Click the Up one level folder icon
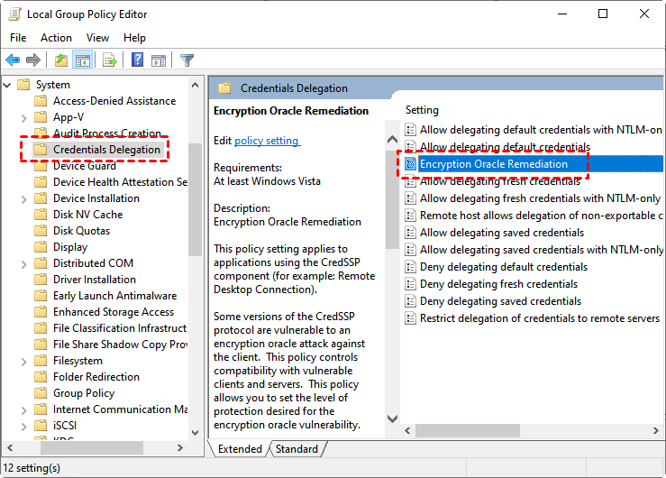The height and width of the screenshot is (478, 666). click(60, 60)
